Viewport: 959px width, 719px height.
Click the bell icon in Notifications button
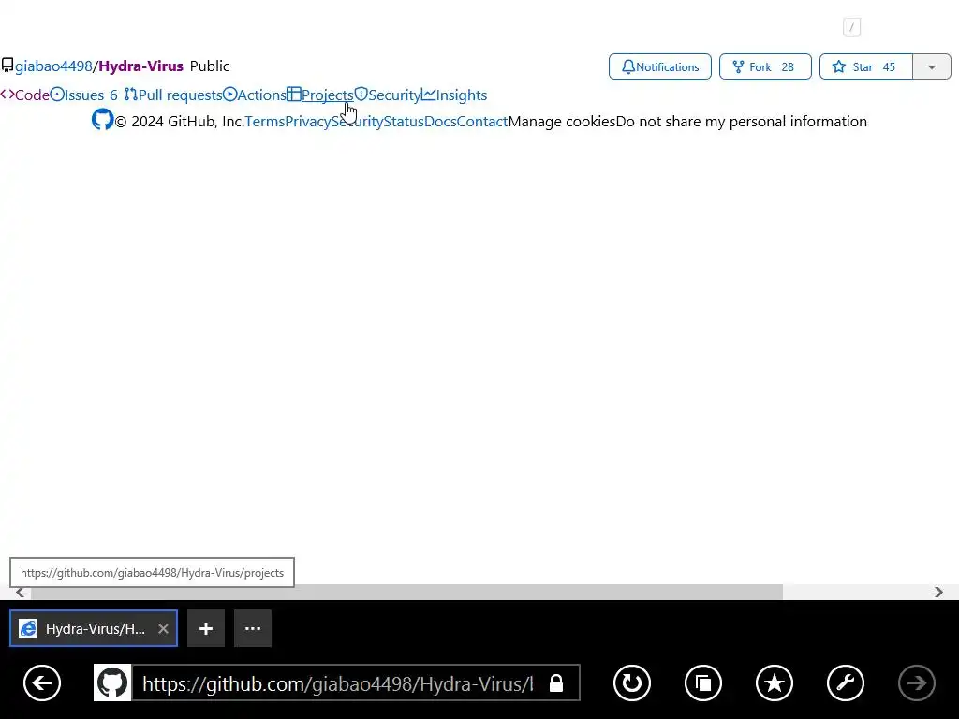628,66
